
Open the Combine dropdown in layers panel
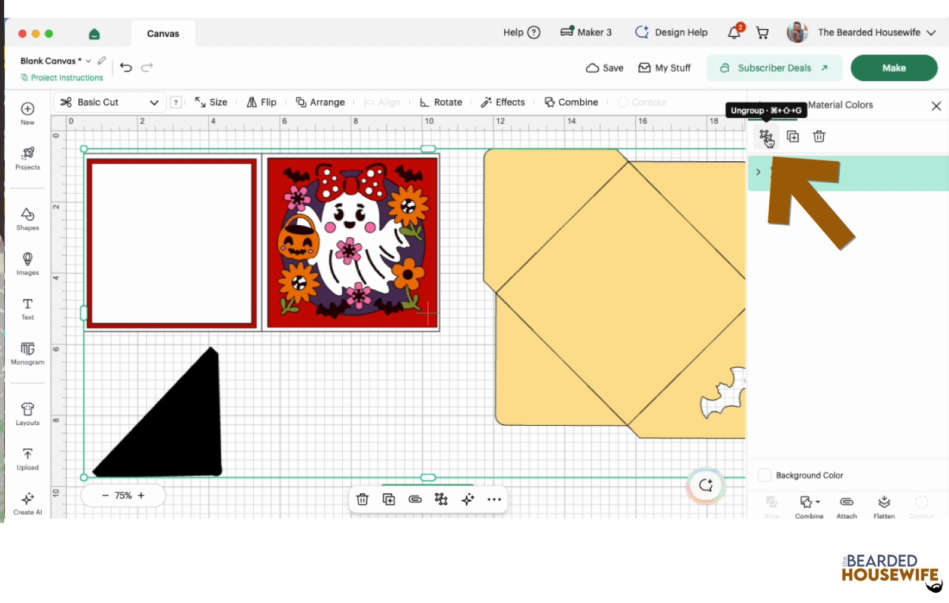click(809, 508)
